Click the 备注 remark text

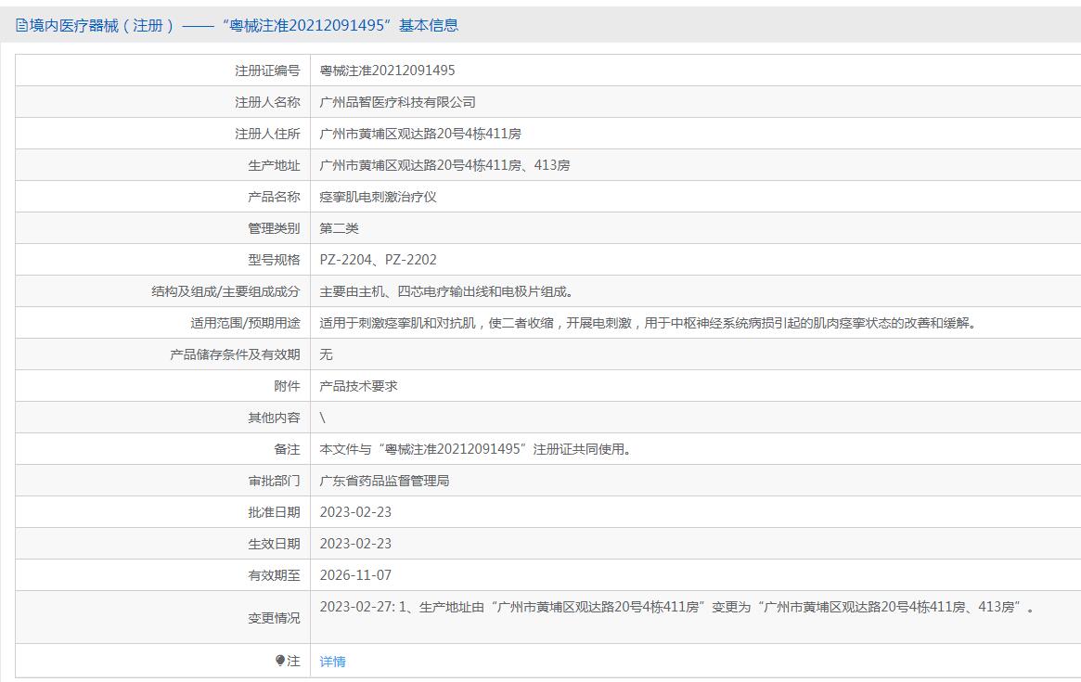pos(477,449)
